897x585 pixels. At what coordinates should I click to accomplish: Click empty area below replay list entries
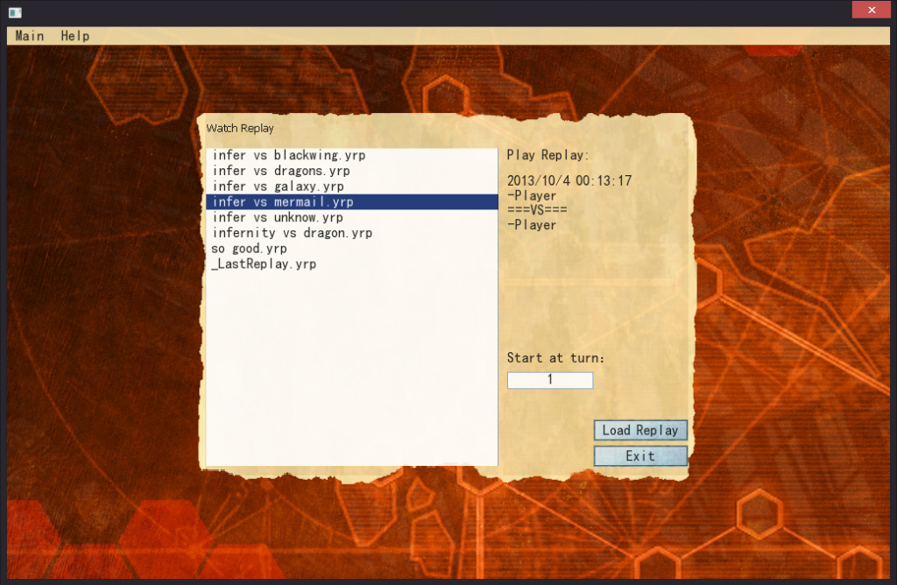pos(350,368)
